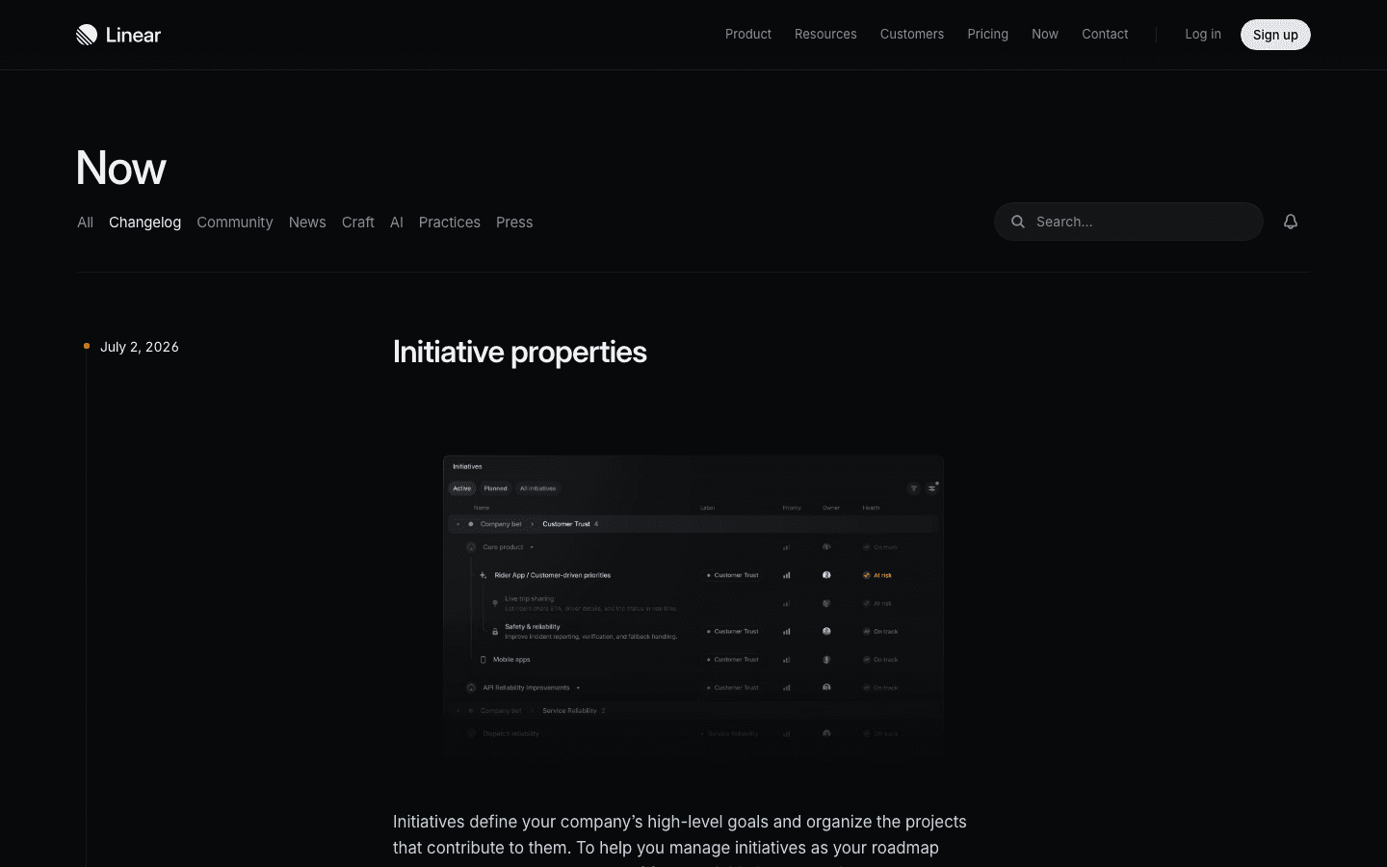The height and width of the screenshot is (867, 1387).
Task: Go to the Customers page
Action: click(x=912, y=34)
